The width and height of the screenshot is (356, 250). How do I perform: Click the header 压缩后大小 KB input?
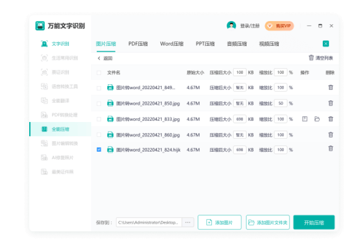(x=240, y=73)
